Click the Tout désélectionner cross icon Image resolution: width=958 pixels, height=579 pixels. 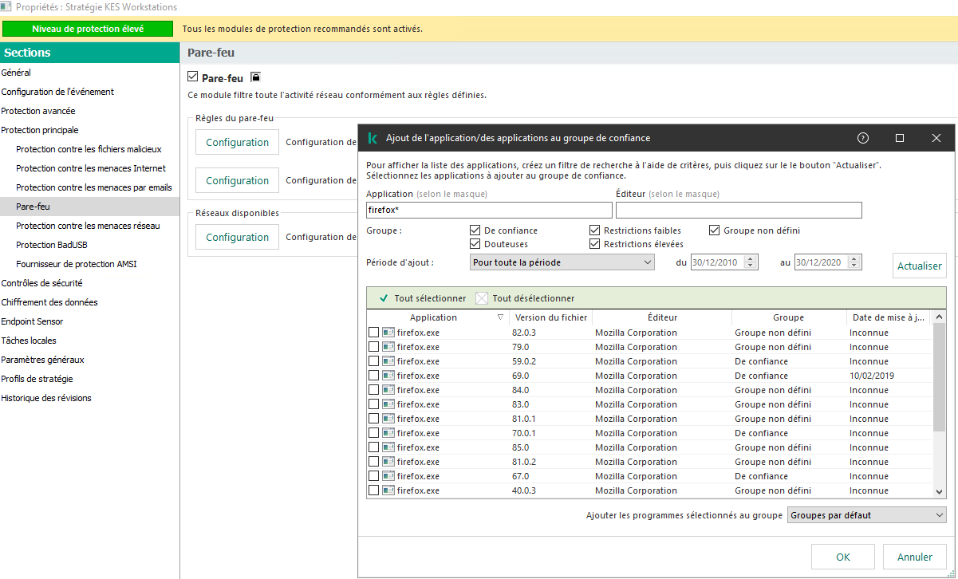click(482, 298)
